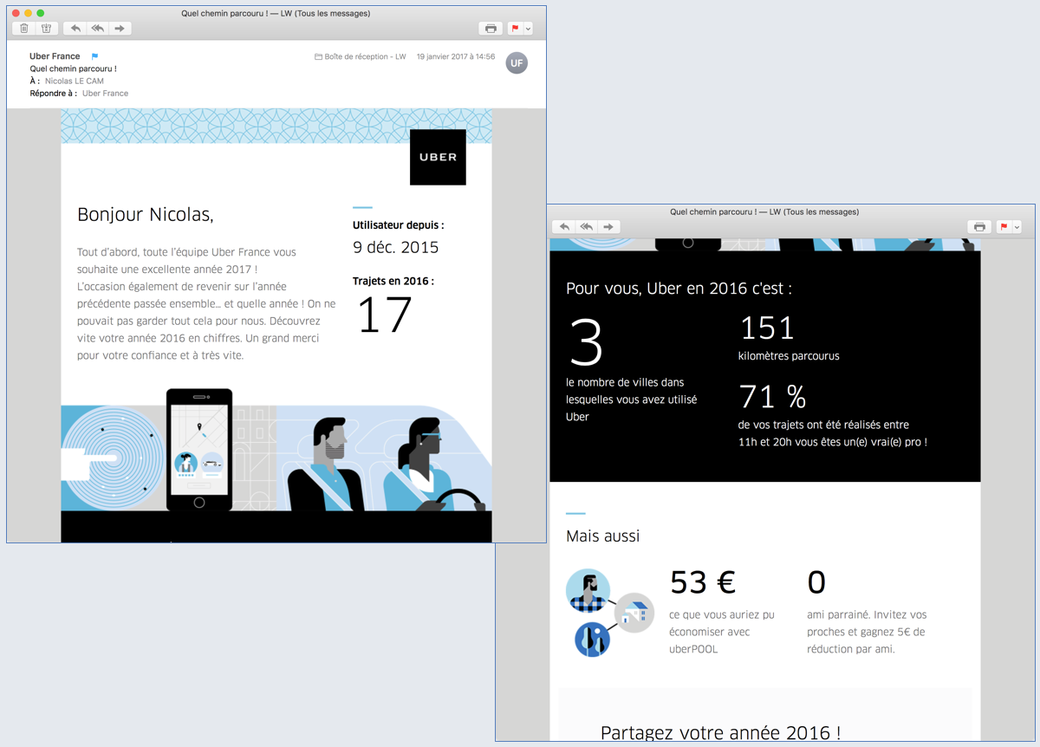The width and height of the screenshot is (1040, 747).
Task: Click the junk mail icon in first window
Action: click(x=46, y=29)
